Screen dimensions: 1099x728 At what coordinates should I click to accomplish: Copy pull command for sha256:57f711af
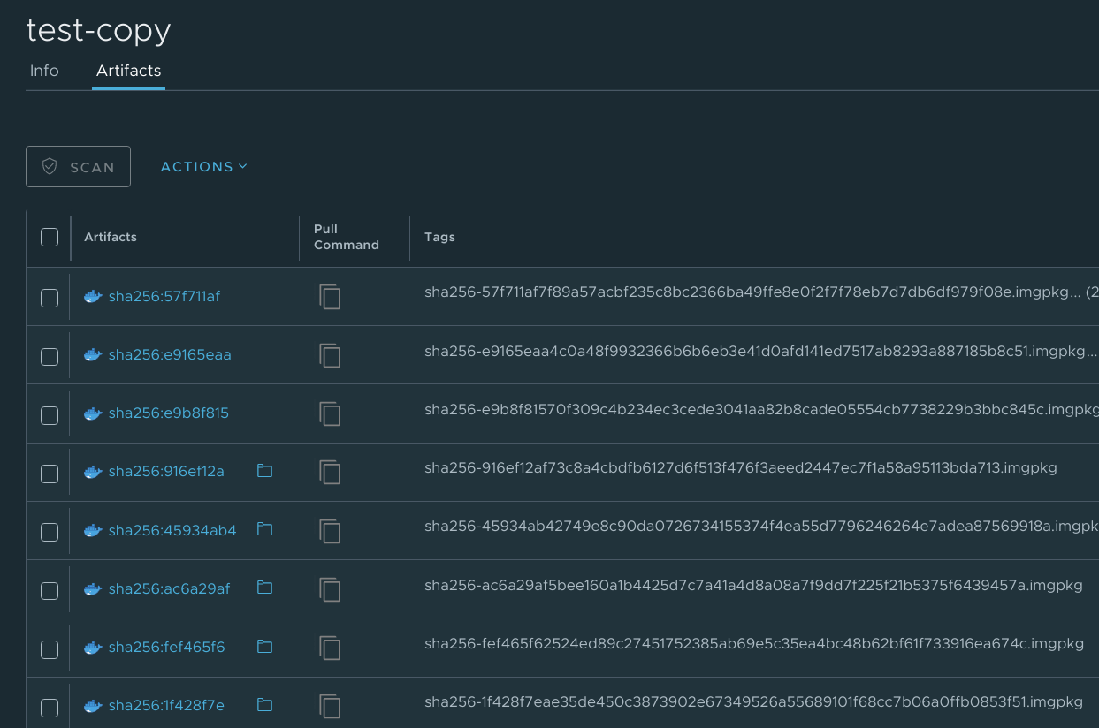[330, 298]
